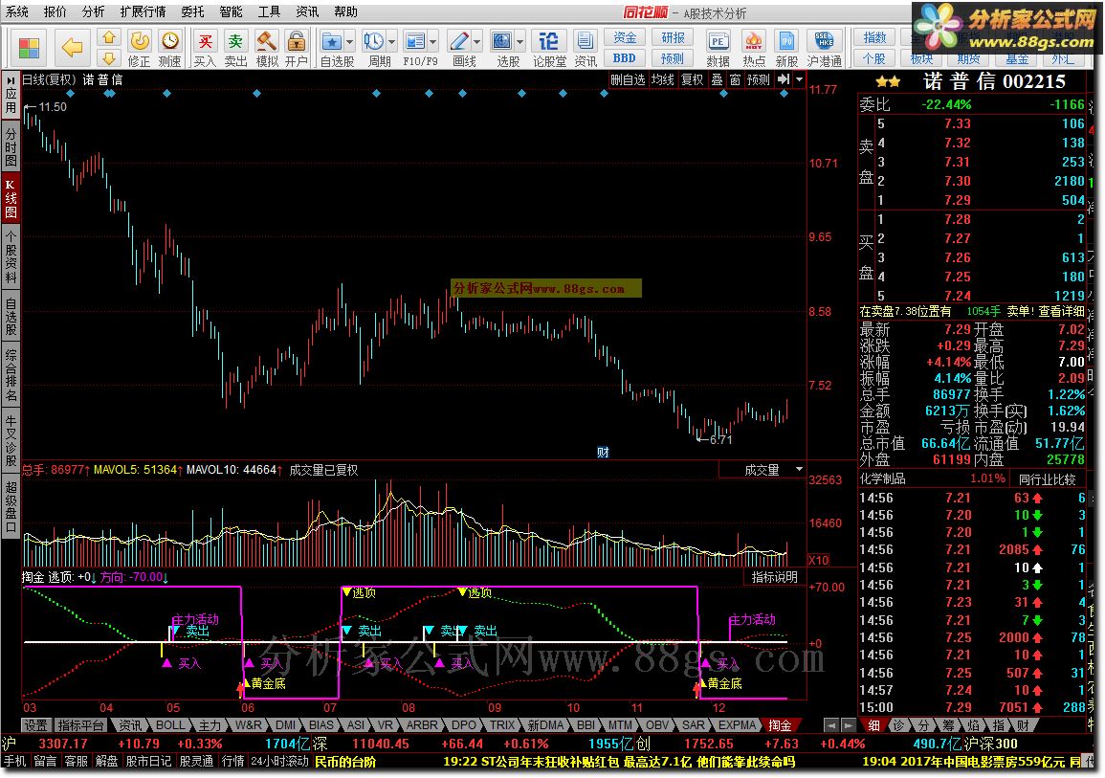Expand the 选股 dropdown arrow
Screen dimensions: 1105x778
520,41
